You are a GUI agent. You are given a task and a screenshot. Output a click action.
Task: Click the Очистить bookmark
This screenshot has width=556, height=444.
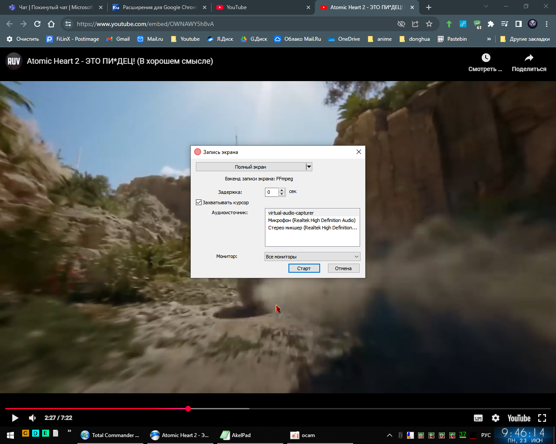(x=23, y=39)
